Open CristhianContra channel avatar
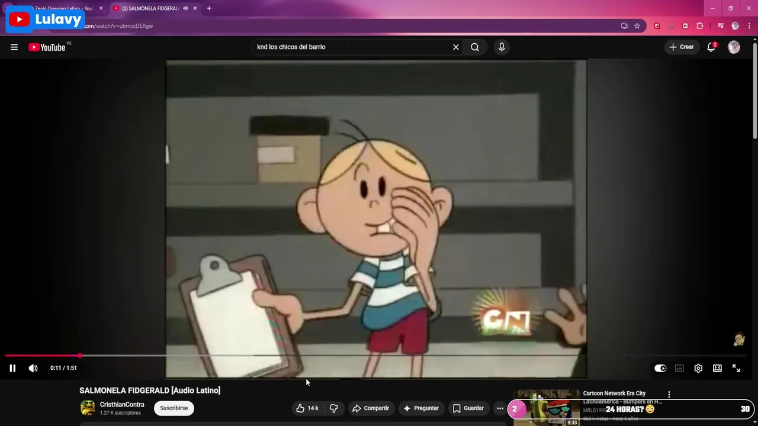758x426 pixels. point(88,408)
